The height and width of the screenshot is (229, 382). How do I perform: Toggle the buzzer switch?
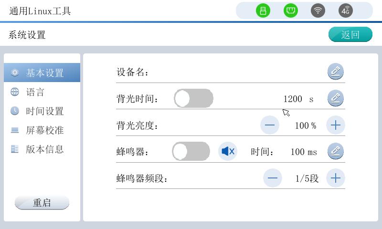point(191,152)
